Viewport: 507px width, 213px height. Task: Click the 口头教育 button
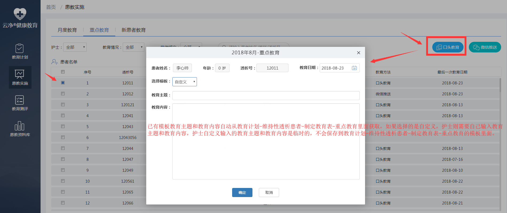click(x=447, y=47)
